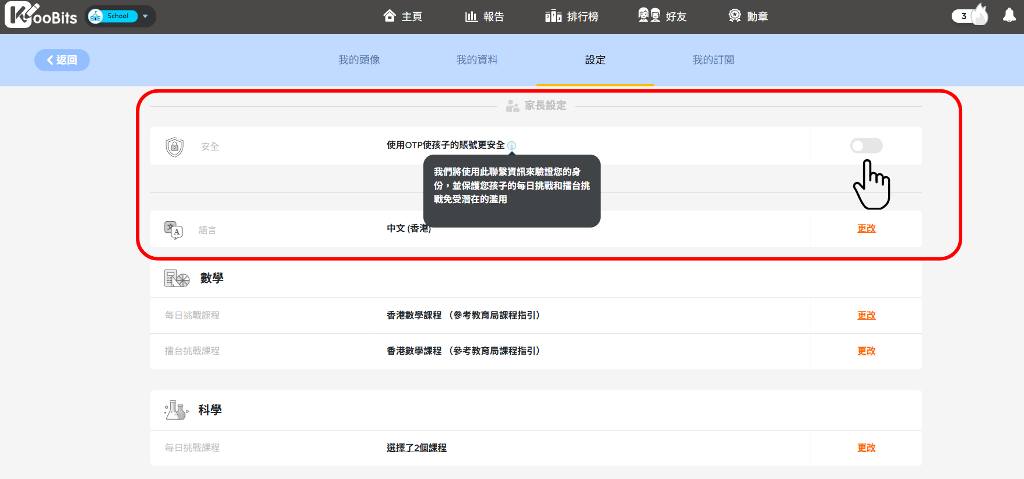This screenshot has height=479, width=1024.
Task: Click the 返回 back button
Action: click(62, 60)
